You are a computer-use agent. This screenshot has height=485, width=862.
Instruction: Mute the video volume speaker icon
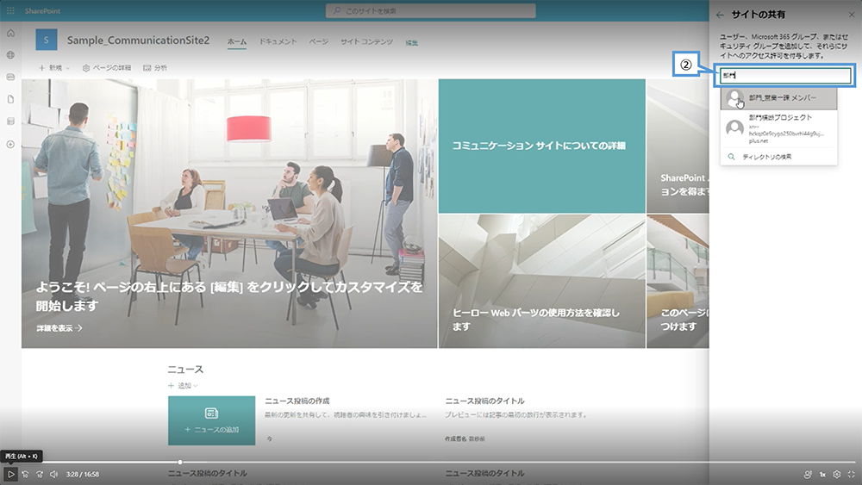(53, 474)
